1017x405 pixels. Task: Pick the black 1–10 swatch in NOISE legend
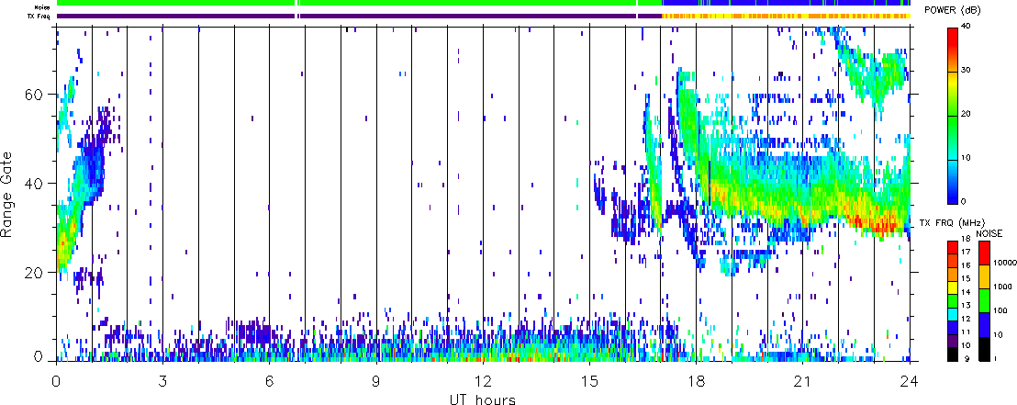point(984,348)
